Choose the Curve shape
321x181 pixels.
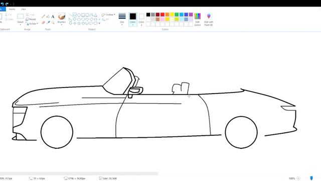(x=75, y=15)
